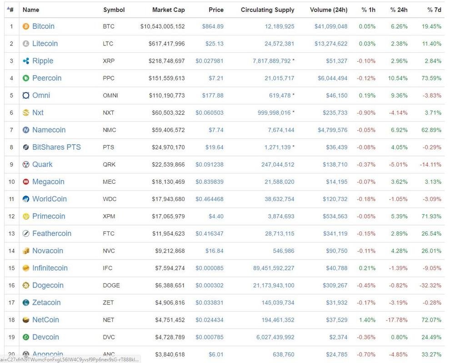Click the XPM symbol cell

pyautogui.click(x=109, y=216)
